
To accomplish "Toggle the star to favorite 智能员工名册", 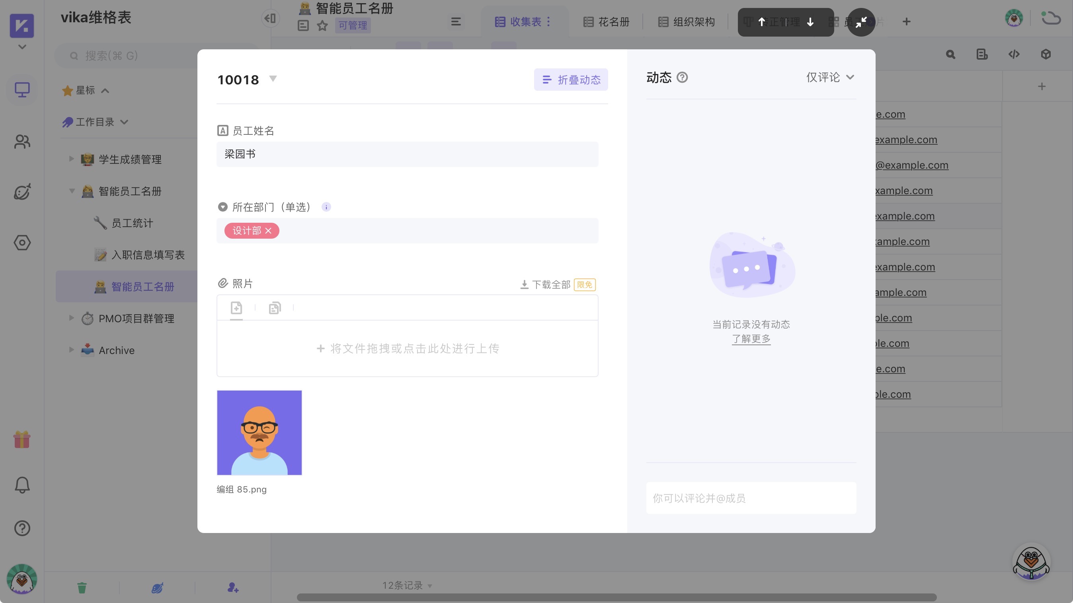I will (322, 26).
